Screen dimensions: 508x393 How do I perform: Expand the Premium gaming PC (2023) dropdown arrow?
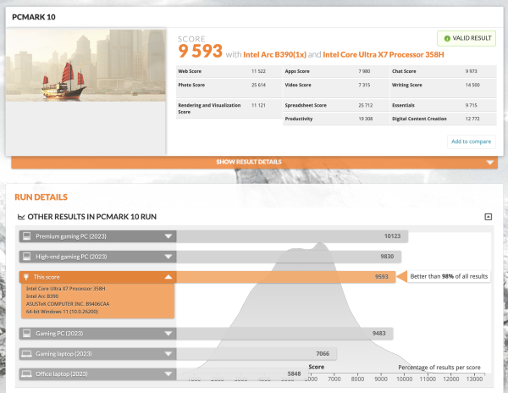[168, 236]
